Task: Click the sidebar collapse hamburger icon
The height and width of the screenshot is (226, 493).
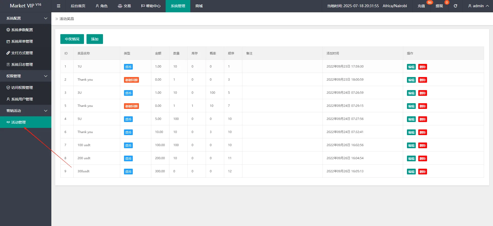Action: click(x=59, y=6)
